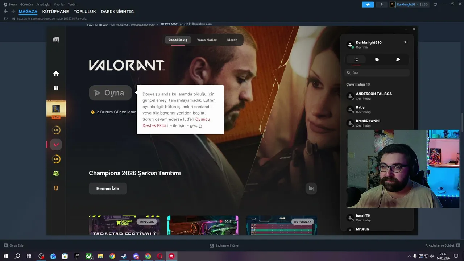Select League of Legends in sidebar
This screenshot has height=261, width=464.
56,109
